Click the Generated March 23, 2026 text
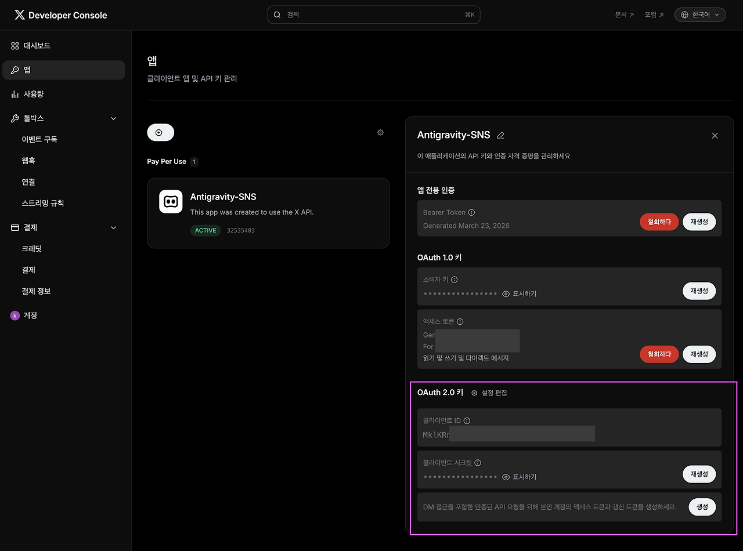 click(x=466, y=226)
